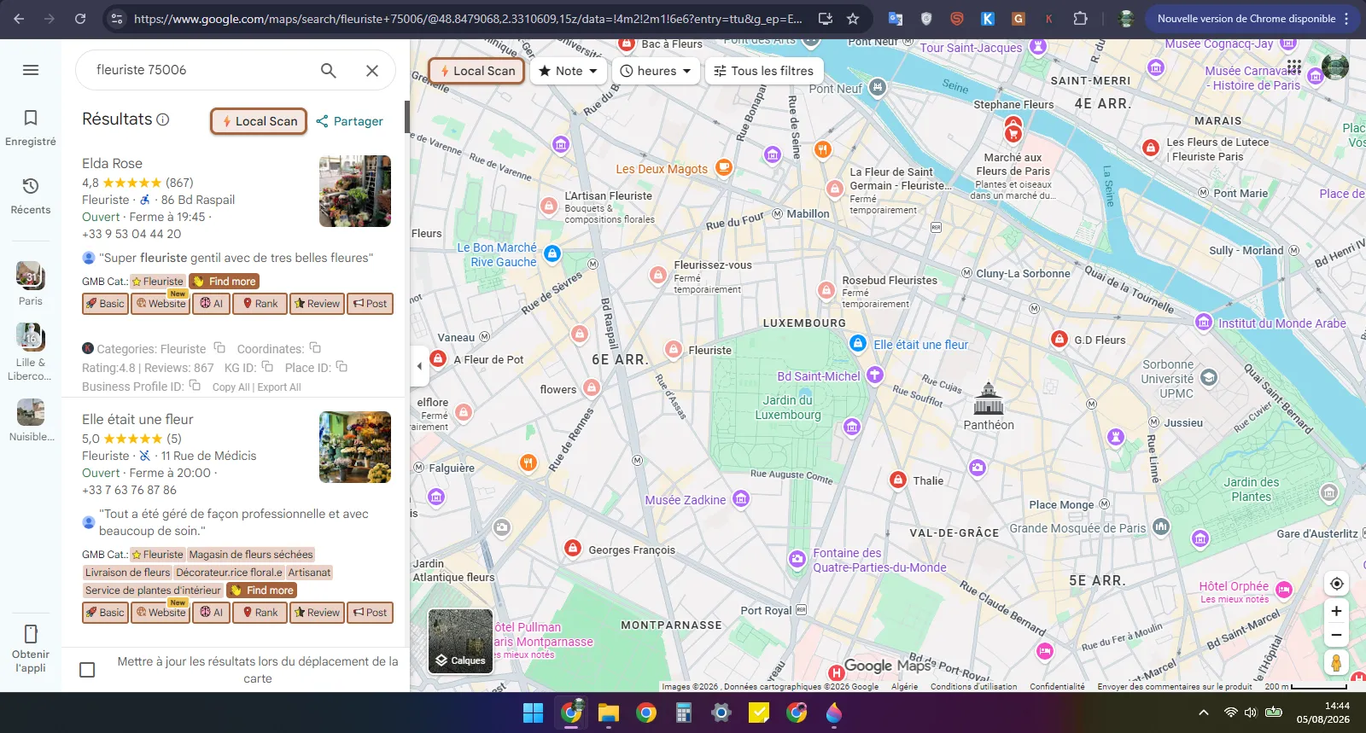The width and height of the screenshot is (1366, 733).
Task: Click Nouvelle version de Chrome disponible button
Action: pyautogui.click(x=1252, y=19)
